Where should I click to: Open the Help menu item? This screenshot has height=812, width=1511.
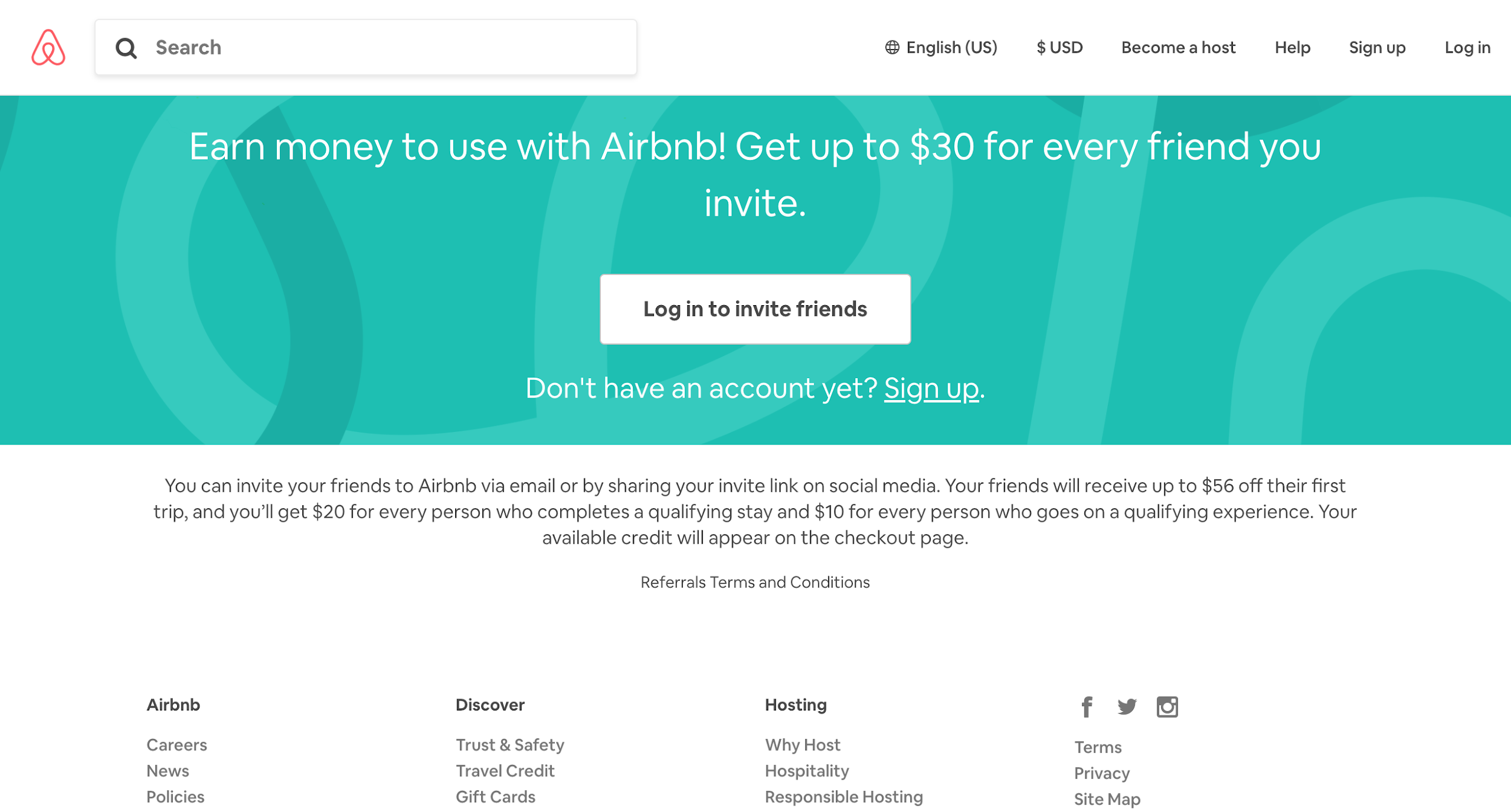point(1293,47)
